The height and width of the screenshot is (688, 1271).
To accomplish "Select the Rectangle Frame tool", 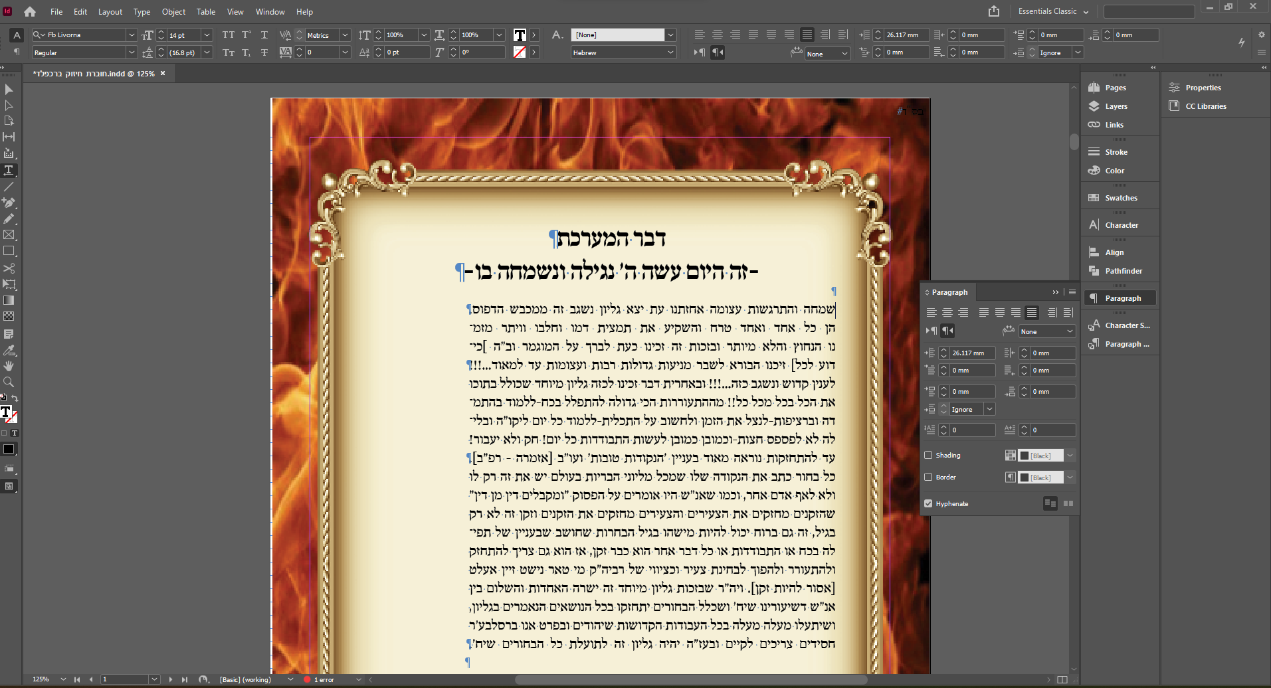I will pos(9,235).
